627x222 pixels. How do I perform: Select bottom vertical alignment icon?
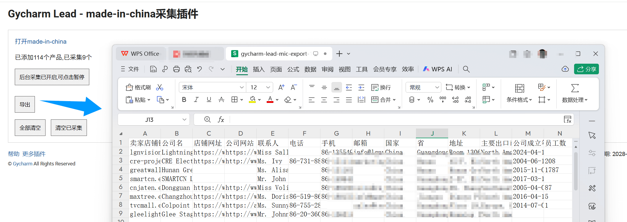click(336, 87)
